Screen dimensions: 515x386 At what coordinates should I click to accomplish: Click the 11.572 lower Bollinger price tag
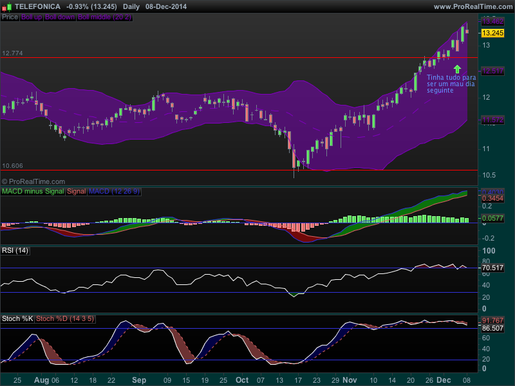coord(492,120)
